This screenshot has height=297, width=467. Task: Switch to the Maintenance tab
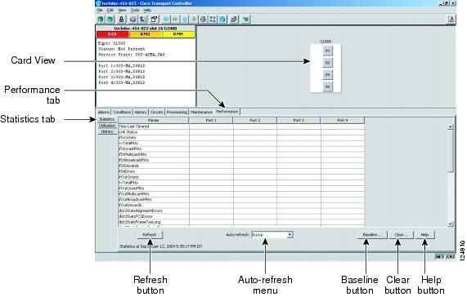click(x=202, y=113)
